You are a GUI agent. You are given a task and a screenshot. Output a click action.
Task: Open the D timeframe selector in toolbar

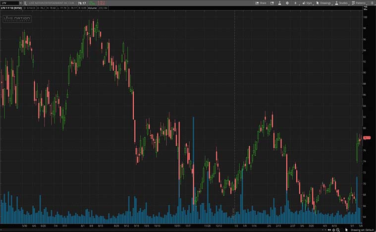pyautogui.click(x=295, y=3)
